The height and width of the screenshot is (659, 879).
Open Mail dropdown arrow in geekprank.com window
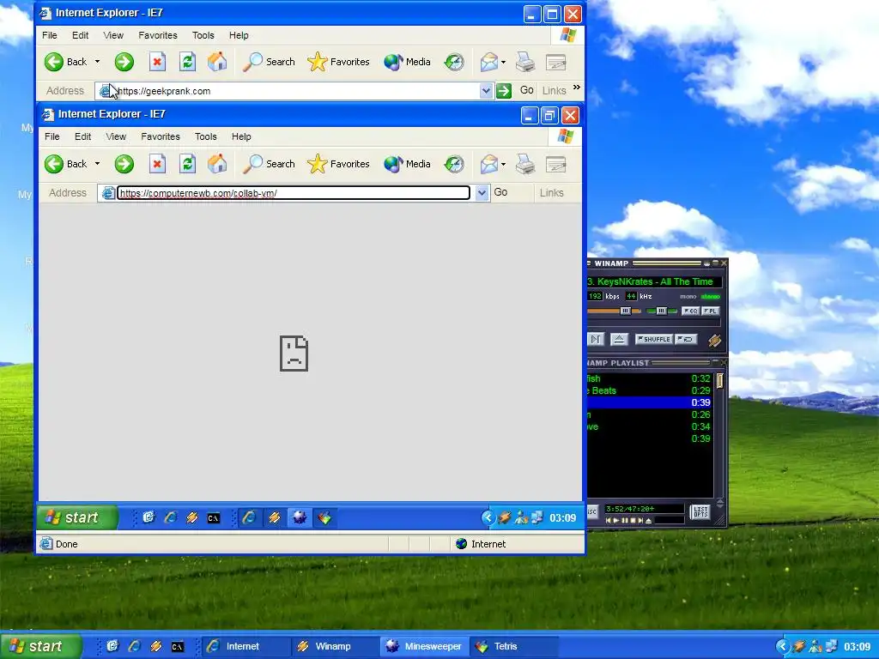coord(503,62)
